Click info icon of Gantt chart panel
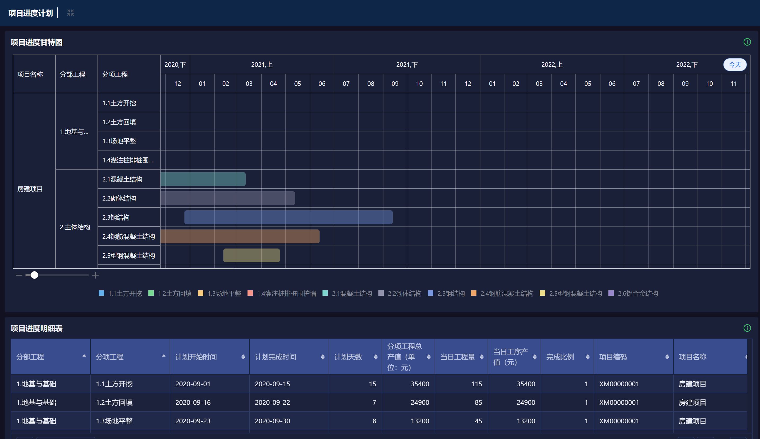This screenshot has width=760, height=439. 747,42
